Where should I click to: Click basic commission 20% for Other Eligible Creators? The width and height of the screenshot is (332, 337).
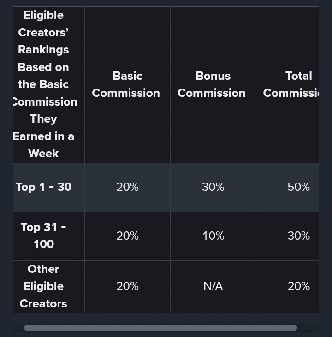(x=127, y=286)
